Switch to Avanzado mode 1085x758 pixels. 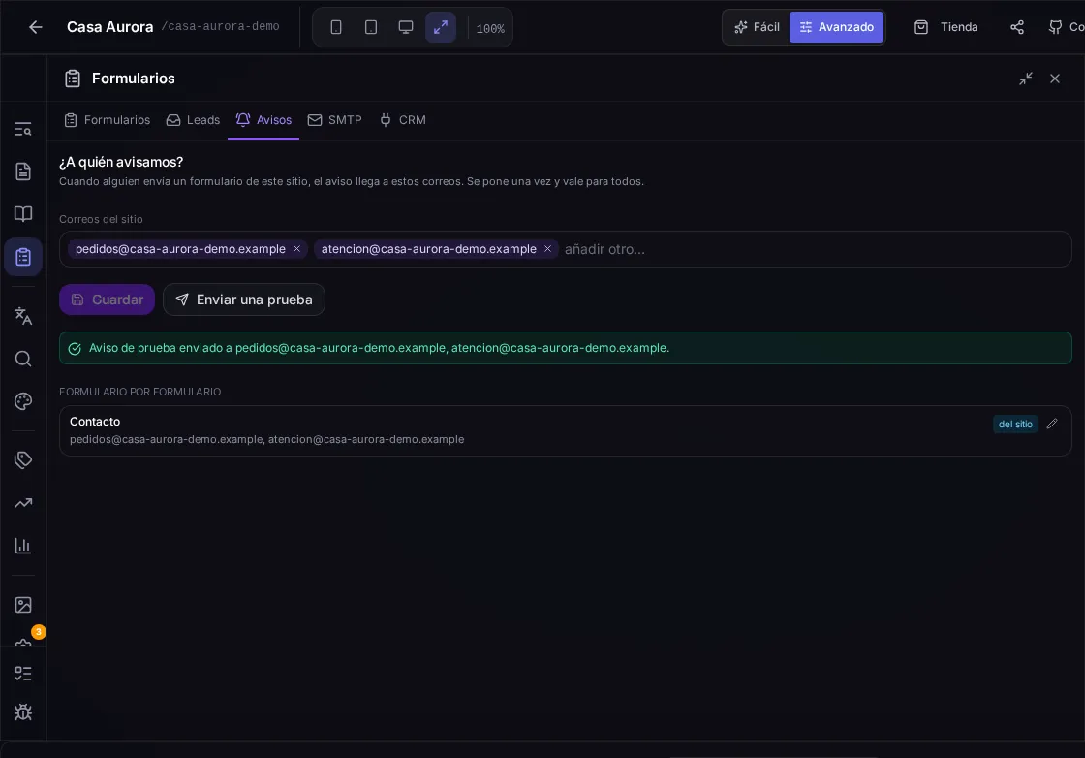(837, 27)
